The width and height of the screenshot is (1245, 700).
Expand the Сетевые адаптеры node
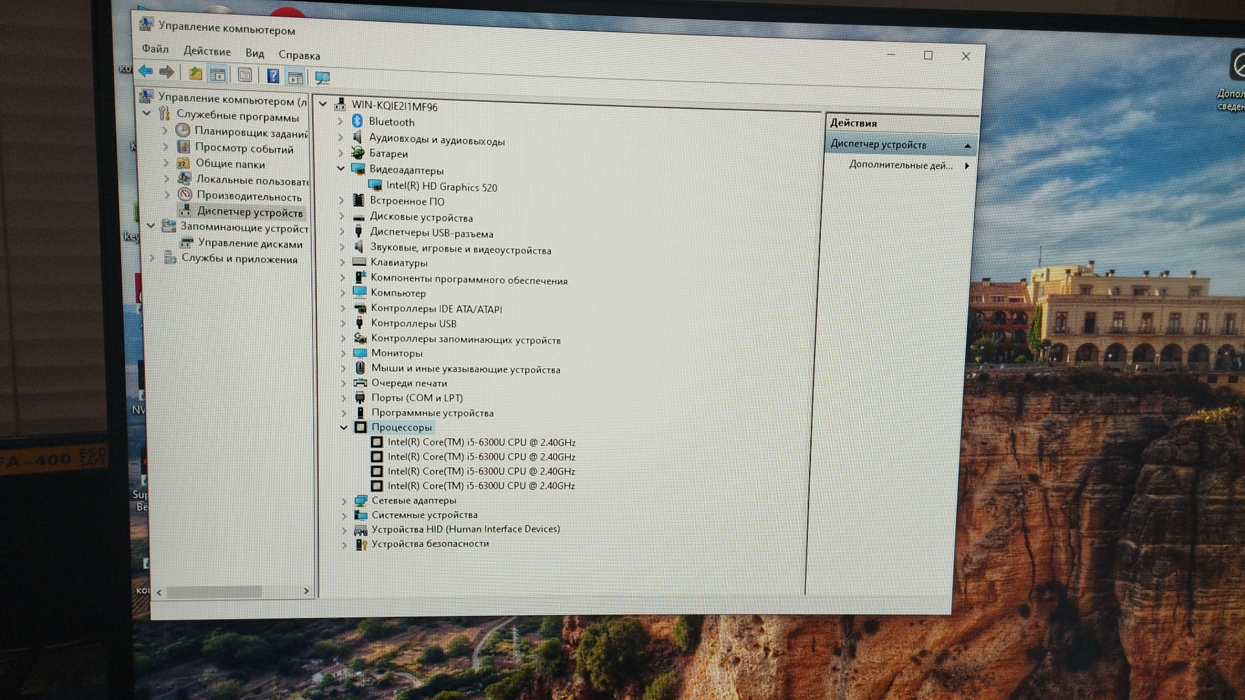[344, 501]
